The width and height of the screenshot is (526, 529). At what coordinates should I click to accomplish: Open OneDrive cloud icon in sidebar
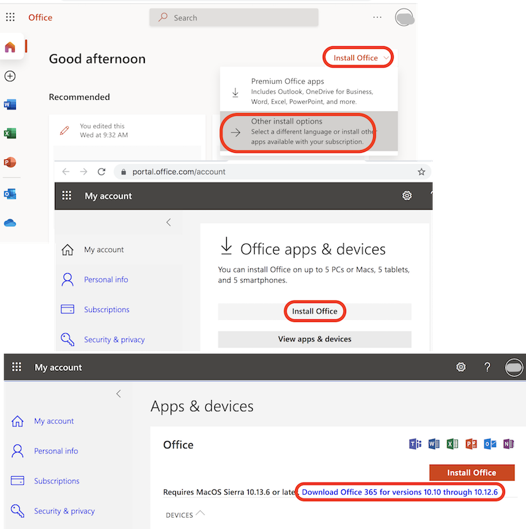10,223
